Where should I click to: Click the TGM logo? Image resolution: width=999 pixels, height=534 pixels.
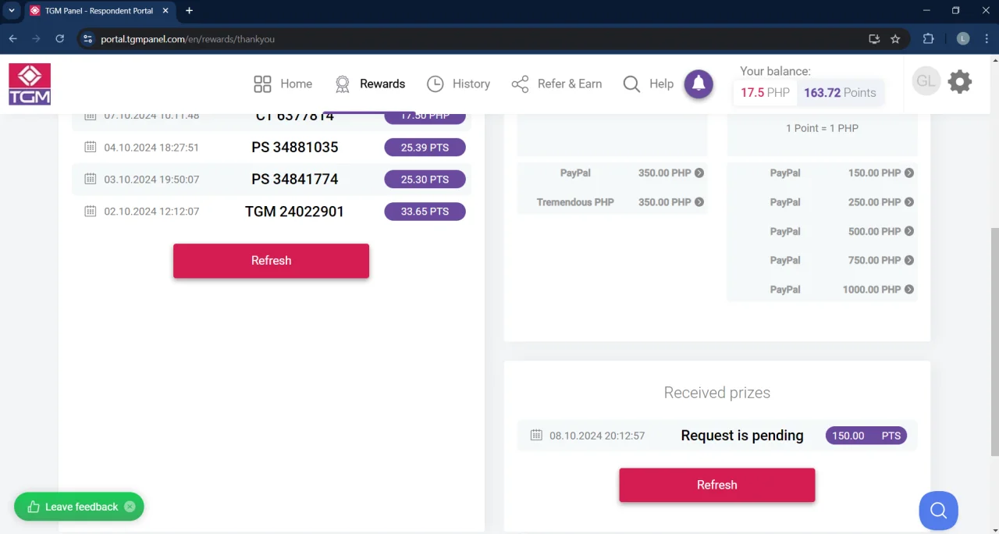(x=30, y=84)
